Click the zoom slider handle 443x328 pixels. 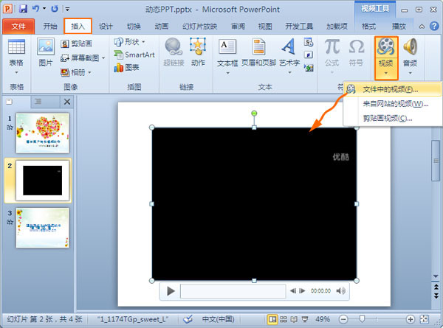tap(362, 319)
